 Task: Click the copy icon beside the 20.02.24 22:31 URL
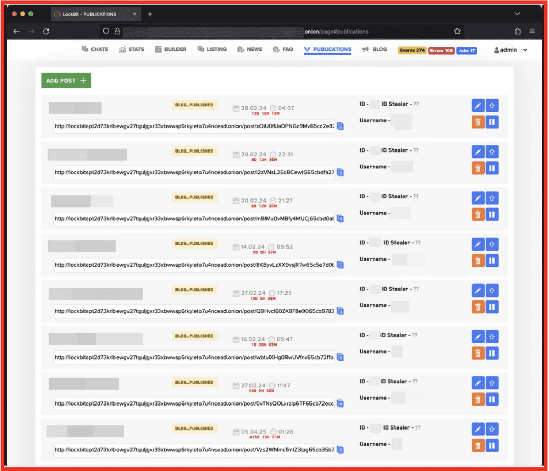(x=340, y=172)
